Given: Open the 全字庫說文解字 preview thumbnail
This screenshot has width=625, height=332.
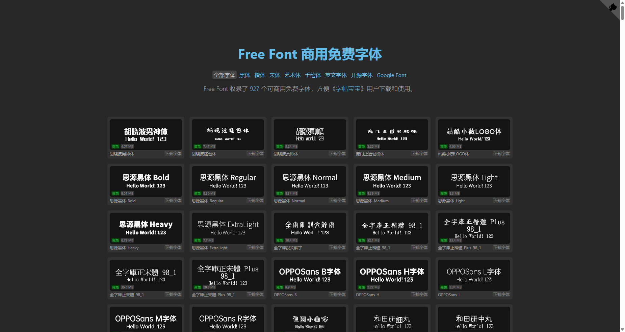Looking at the screenshot, I should [x=310, y=228].
